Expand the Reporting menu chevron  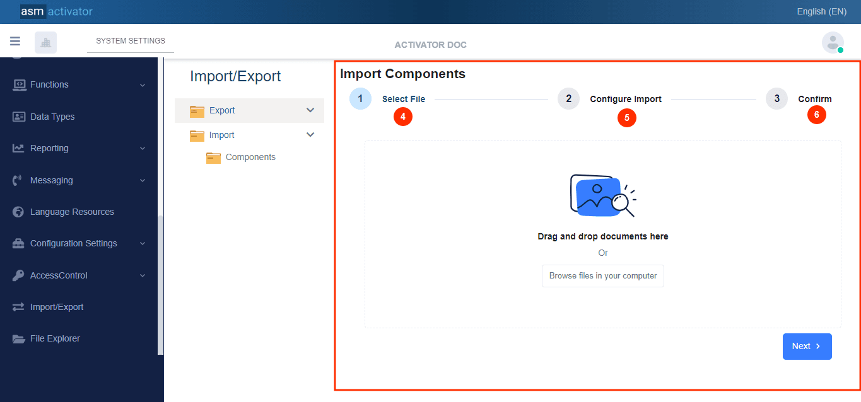[x=143, y=149]
